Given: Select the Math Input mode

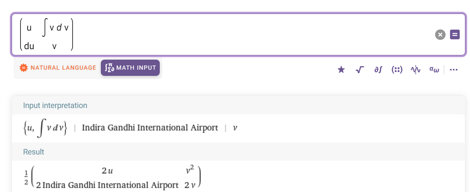Looking at the screenshot, I should click(x=130, y=68).
